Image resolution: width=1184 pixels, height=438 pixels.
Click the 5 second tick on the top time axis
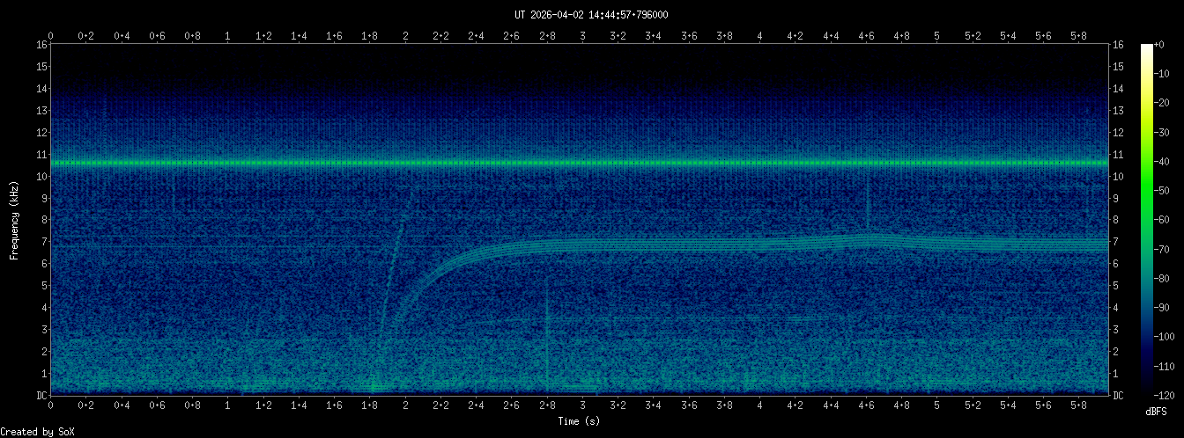tap(937, 36)
